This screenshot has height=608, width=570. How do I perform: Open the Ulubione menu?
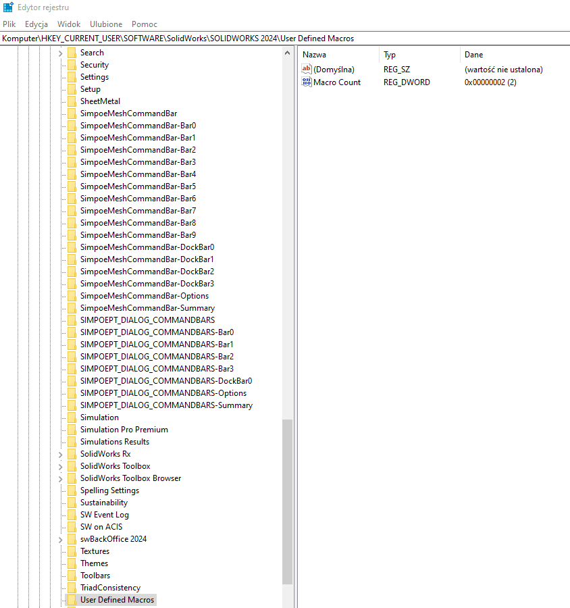[x=106, y=24]
